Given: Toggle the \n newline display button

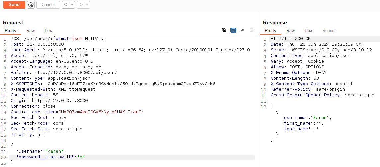Looking at the screenshot, I should pyautogui.click(x=242, y=30).
